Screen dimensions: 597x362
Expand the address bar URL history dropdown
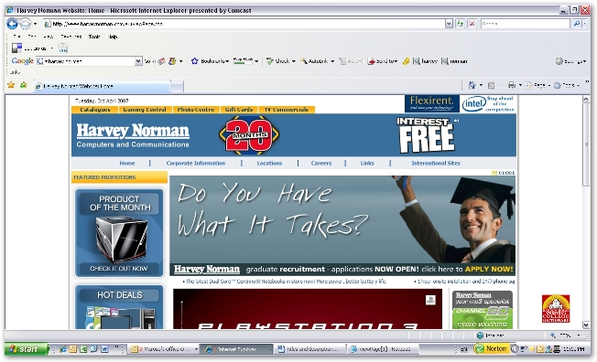point(449,24)
